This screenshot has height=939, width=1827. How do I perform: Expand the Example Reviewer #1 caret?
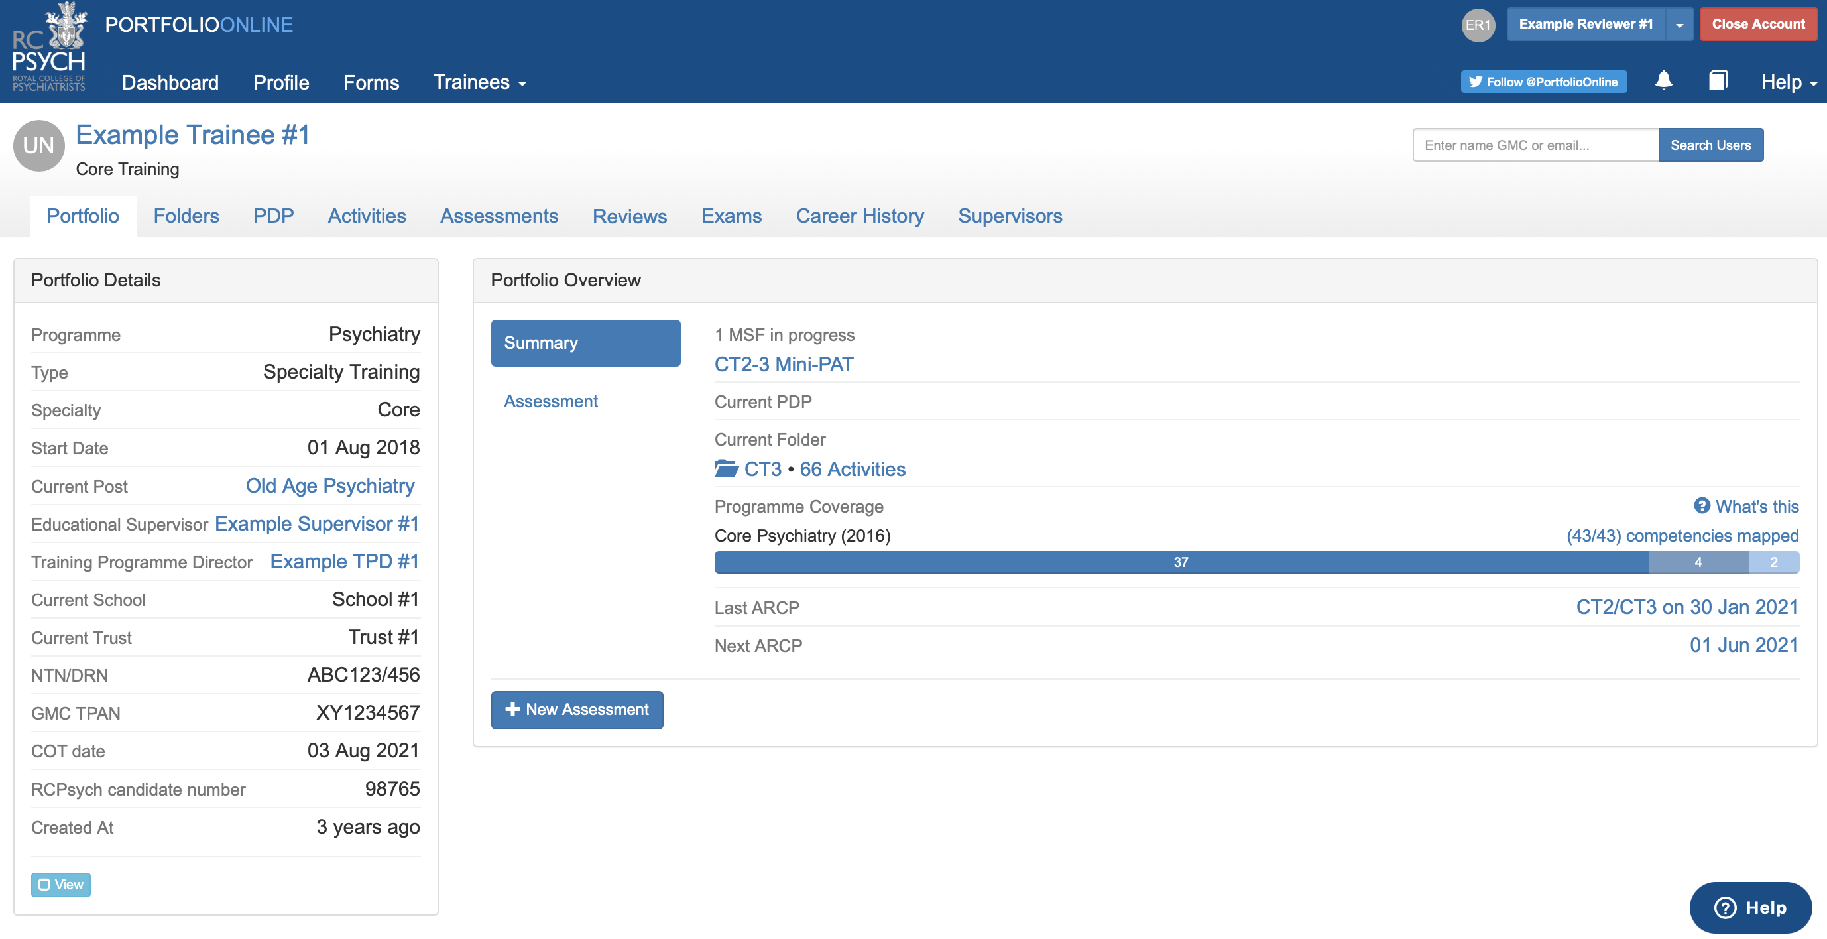[1679, 25]
